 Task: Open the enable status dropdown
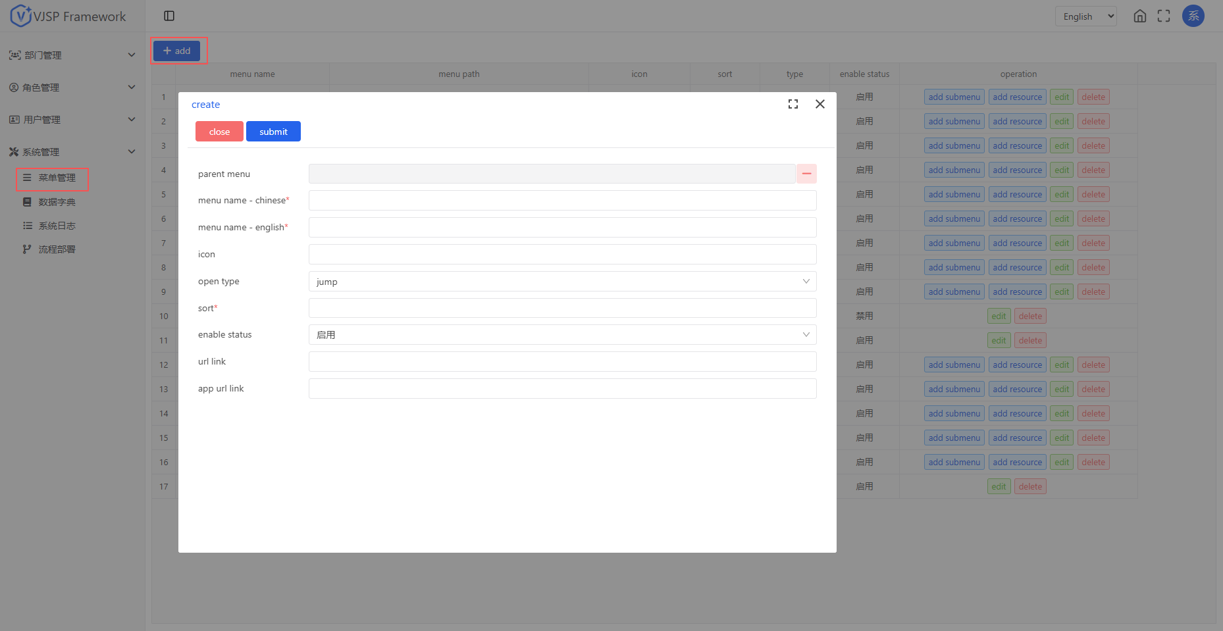click(562, 335)
